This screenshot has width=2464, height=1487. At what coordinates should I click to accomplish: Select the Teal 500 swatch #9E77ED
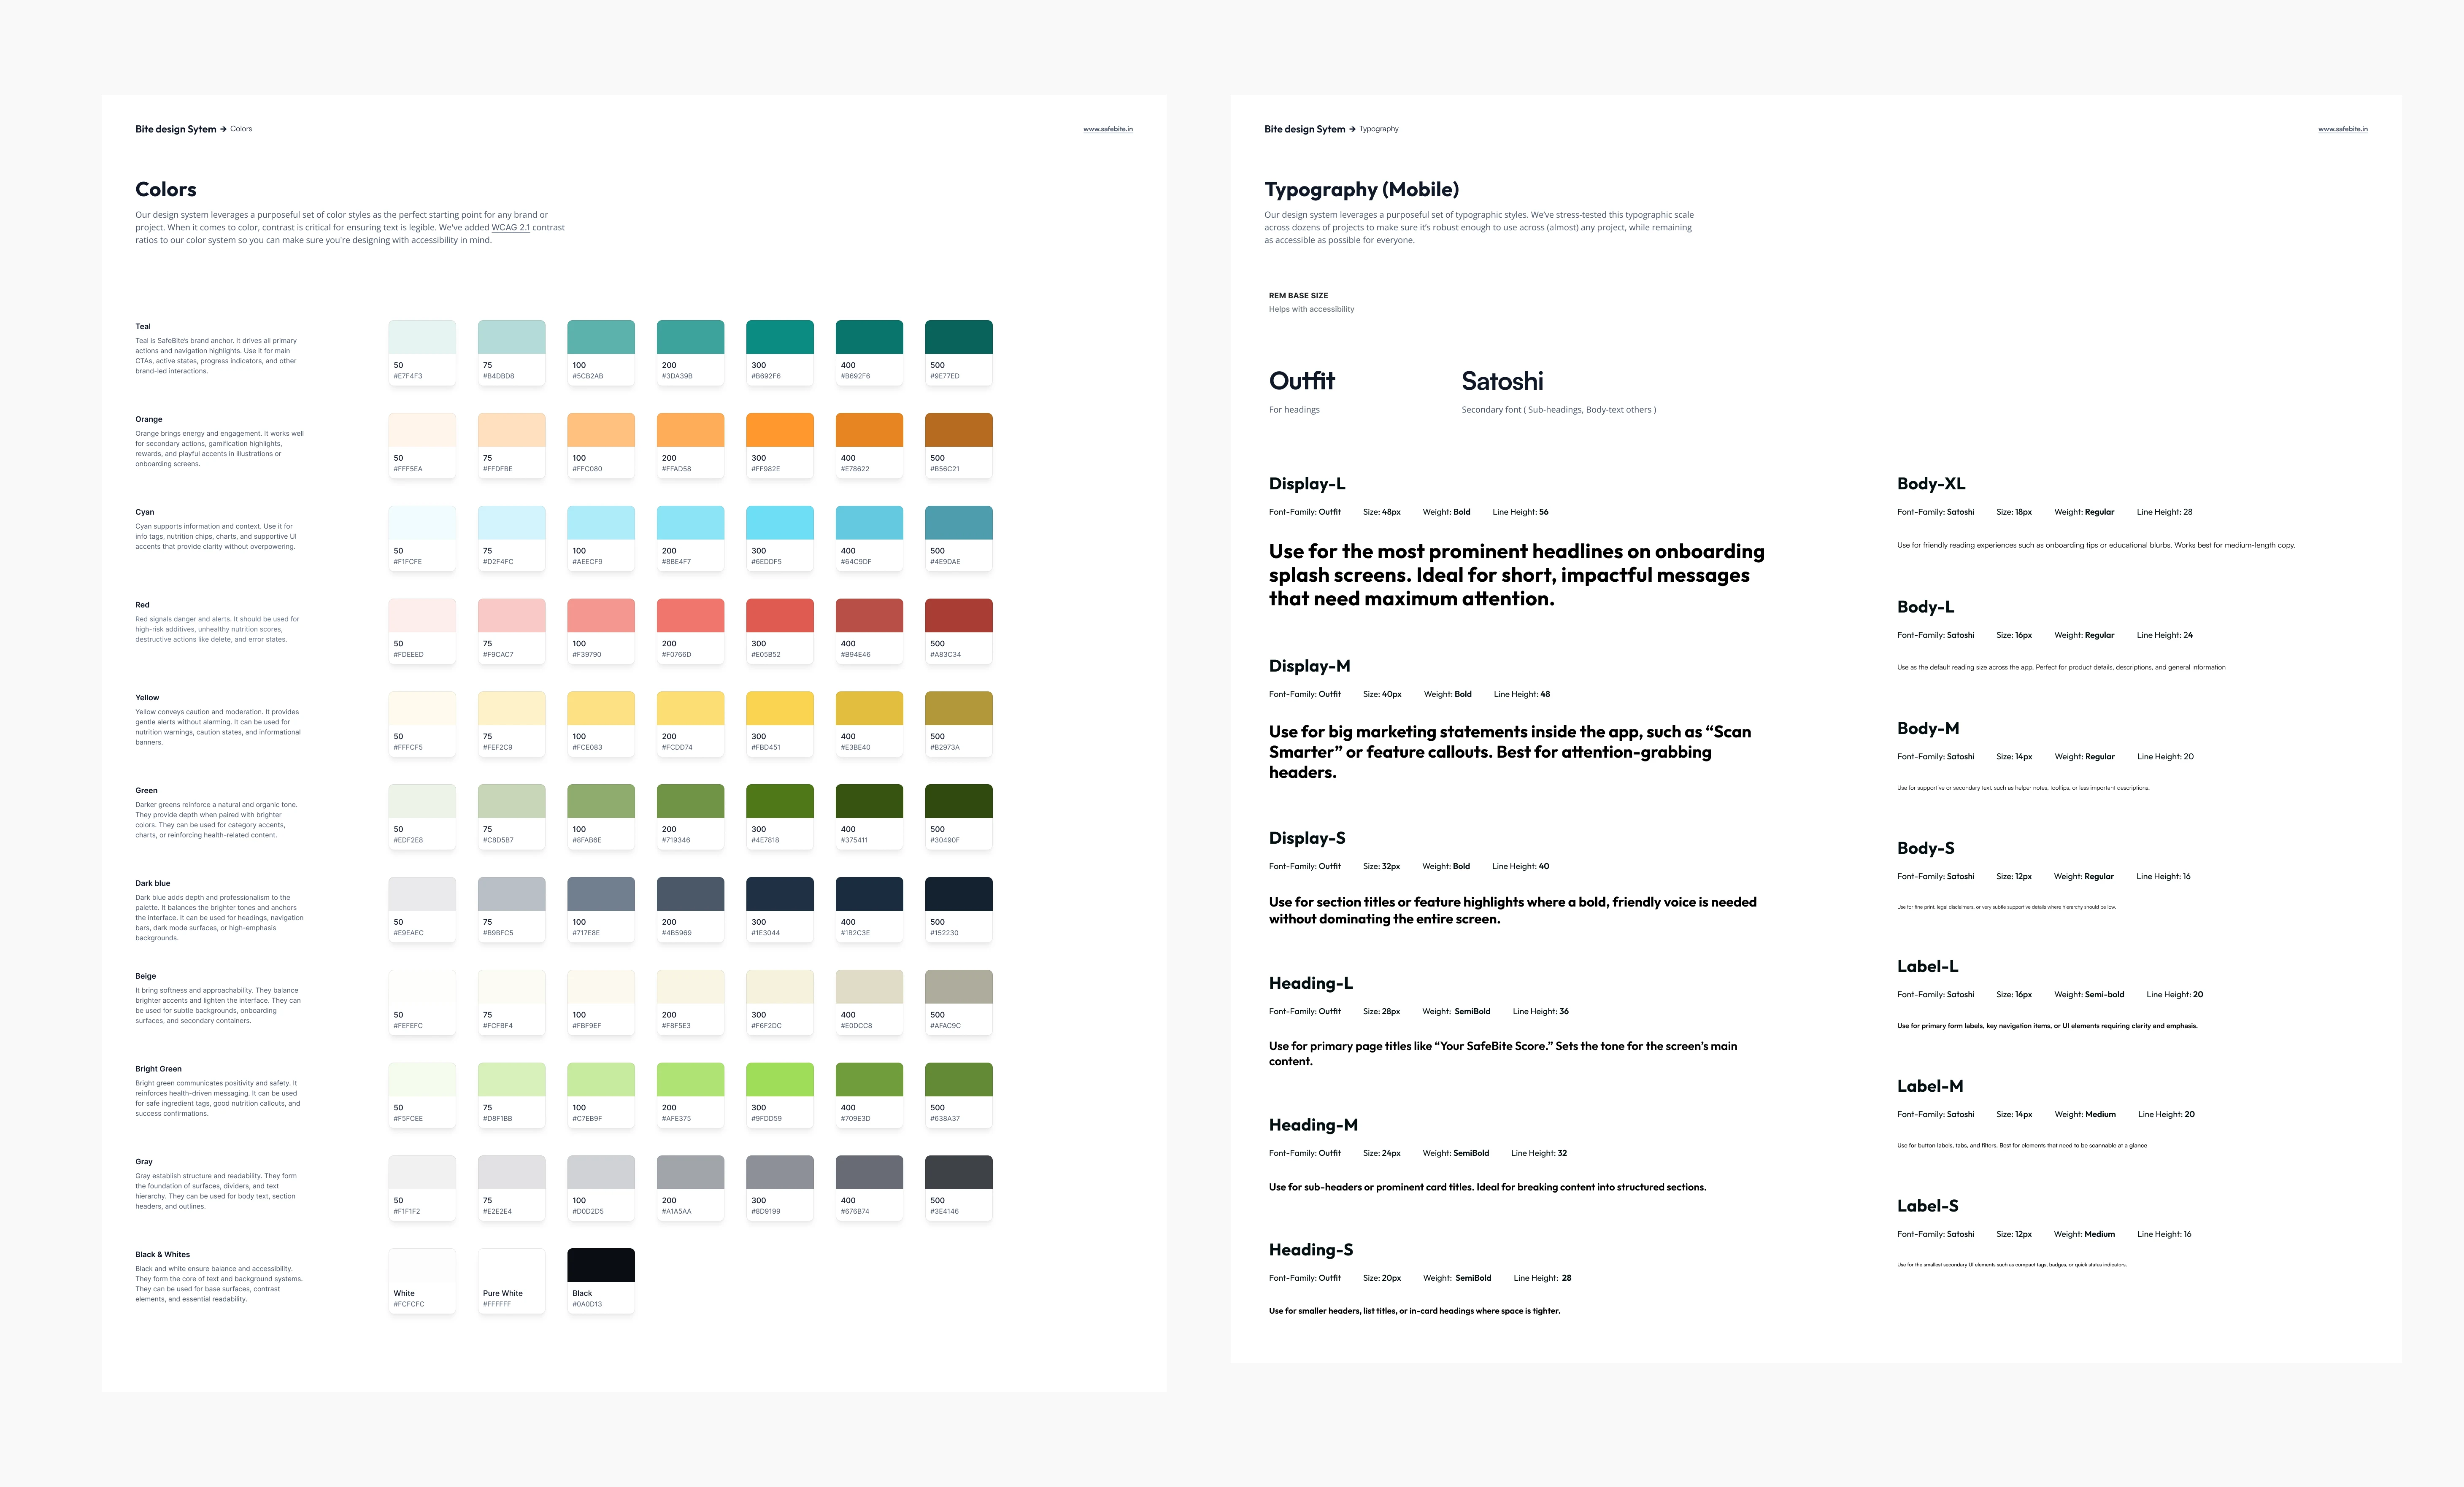tap(958, 338)
